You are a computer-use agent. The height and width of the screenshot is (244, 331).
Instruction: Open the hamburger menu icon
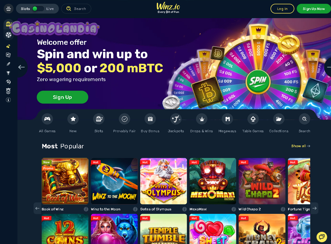tap(9, 9)
